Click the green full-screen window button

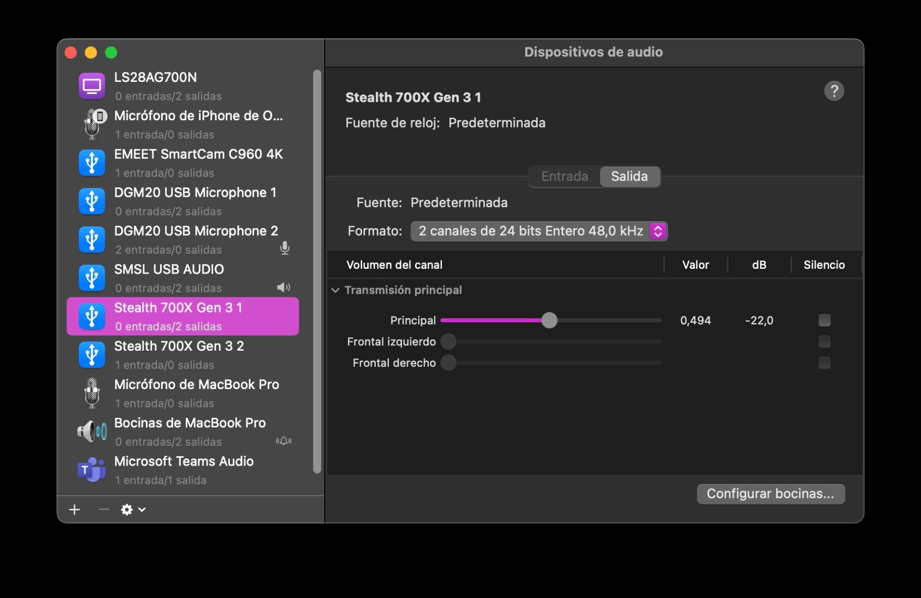tap(111, 53)
